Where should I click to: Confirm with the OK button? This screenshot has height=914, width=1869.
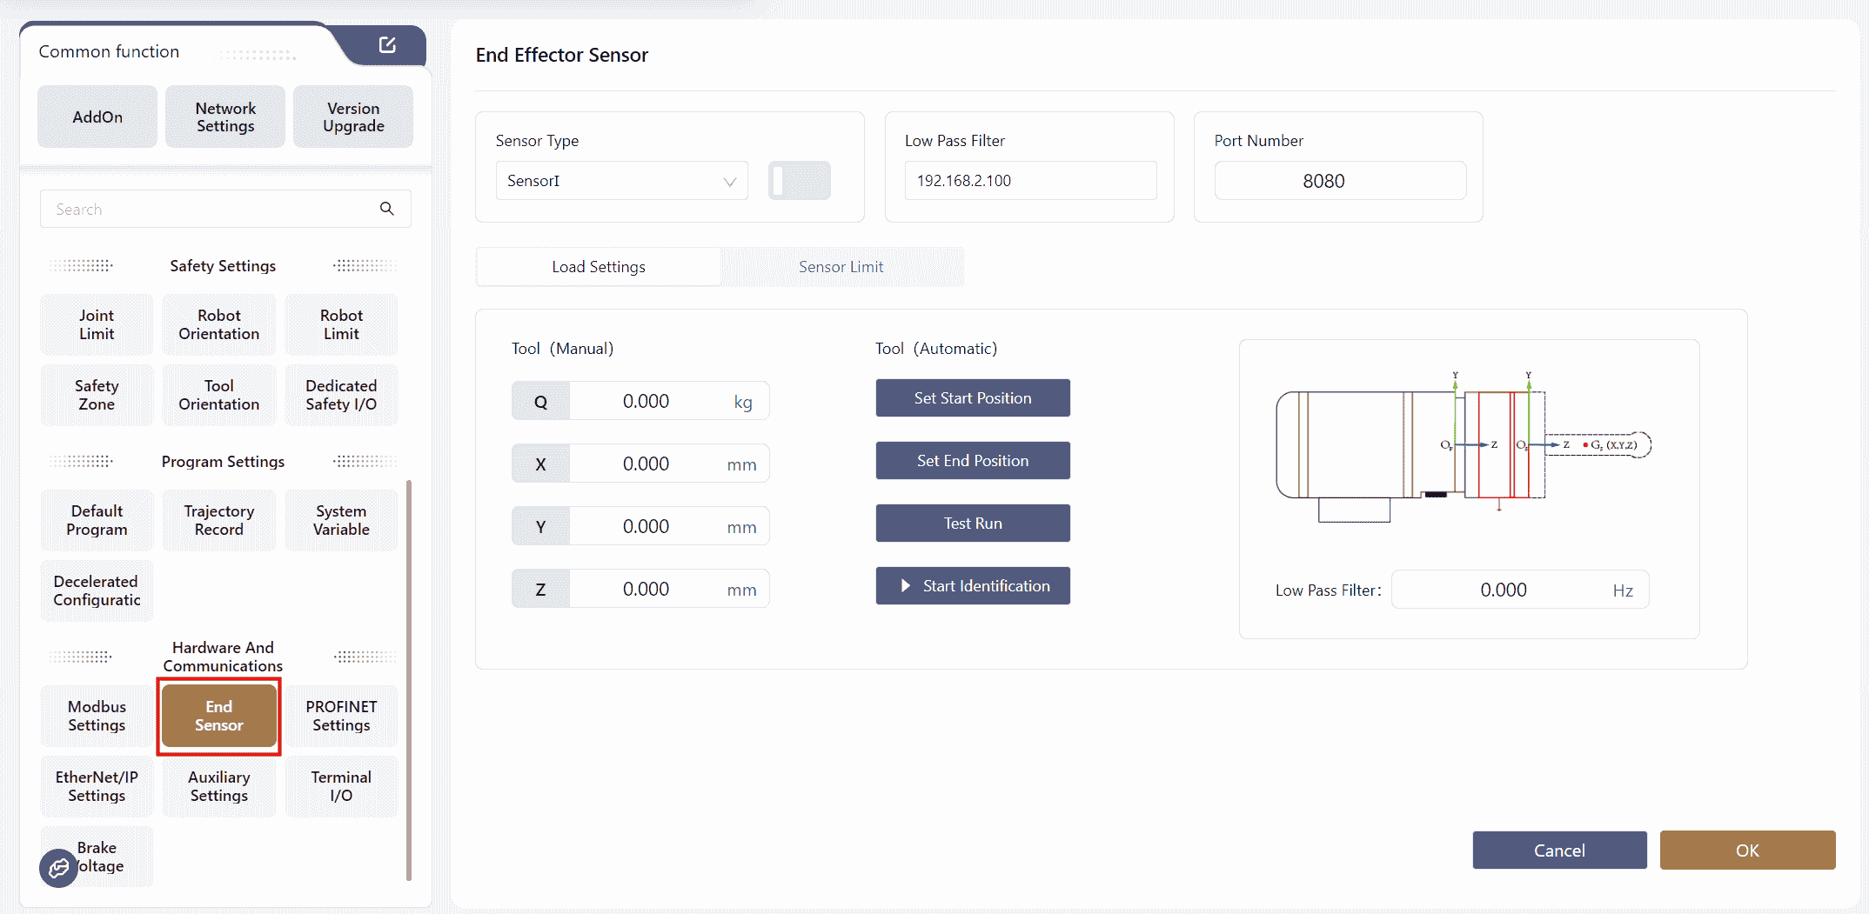(1747, 851)
